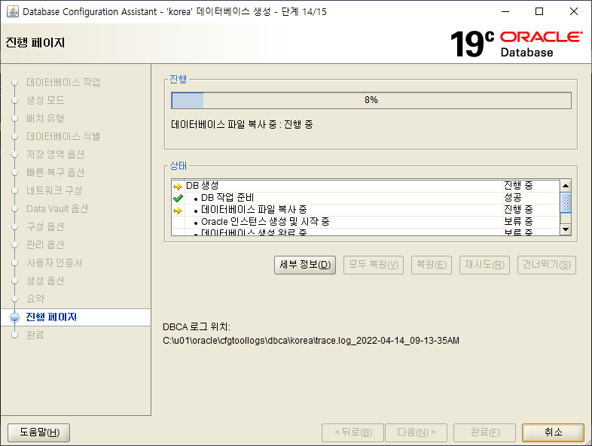Viewport: 592px width, 446px height.
Task: Select 데이터베이스 작업 step in sidebar
Action: click(x=63, y=82)
